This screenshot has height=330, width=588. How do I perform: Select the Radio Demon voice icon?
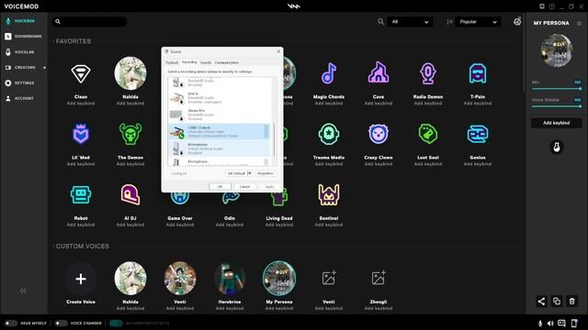(428, 73)
